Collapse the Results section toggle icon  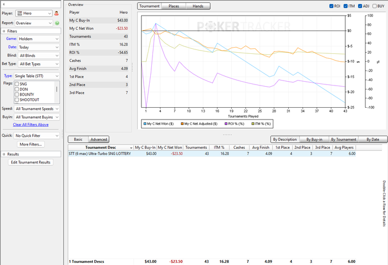(x=4, y=154)
